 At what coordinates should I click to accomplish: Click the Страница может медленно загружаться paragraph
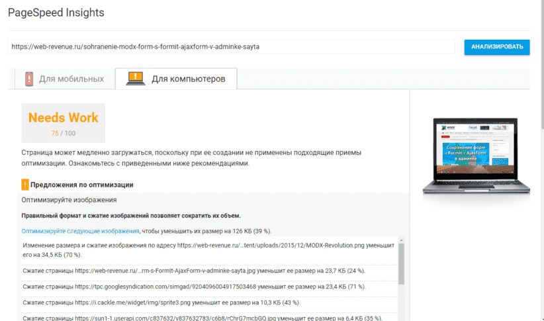(191, 158)
